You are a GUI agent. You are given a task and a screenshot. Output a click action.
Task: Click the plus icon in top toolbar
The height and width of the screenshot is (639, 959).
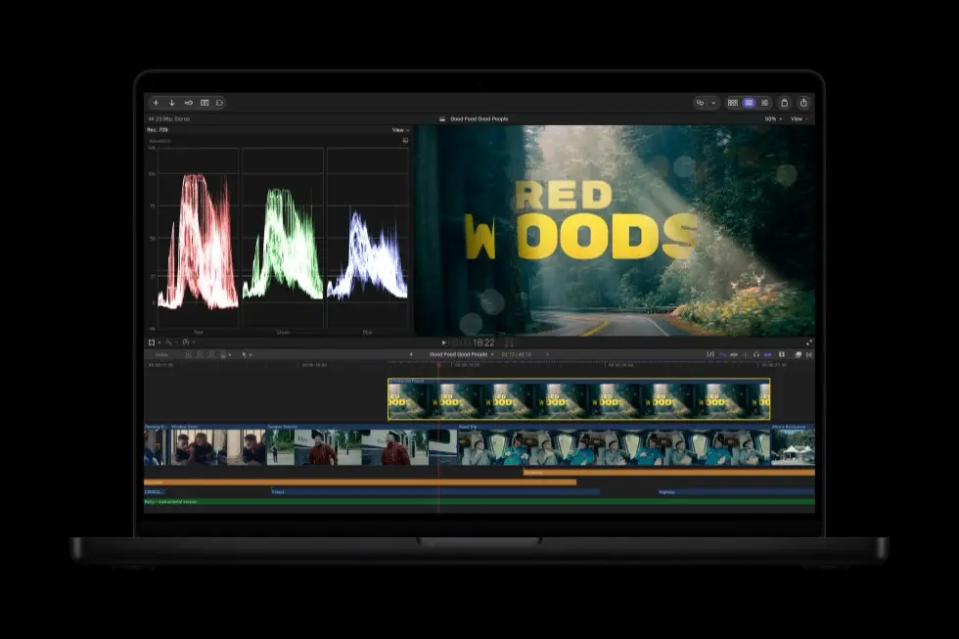click(x=156, y=103)
